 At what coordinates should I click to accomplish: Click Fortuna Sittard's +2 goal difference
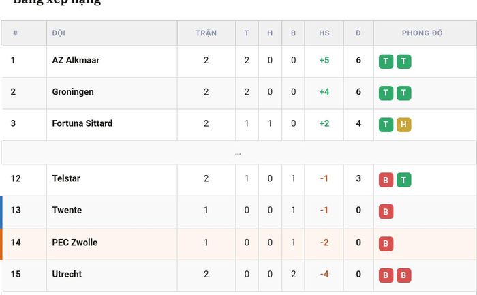(x=324, y=123)
